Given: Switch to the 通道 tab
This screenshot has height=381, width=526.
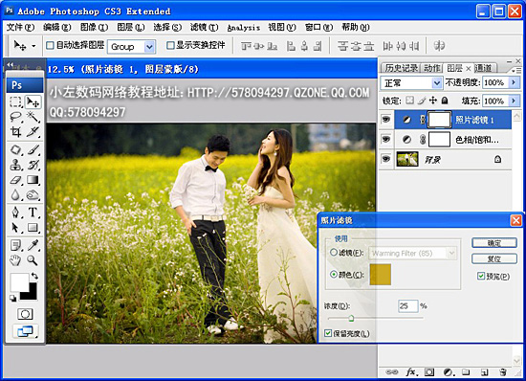Looking at the screenshot, I should 483,68.
